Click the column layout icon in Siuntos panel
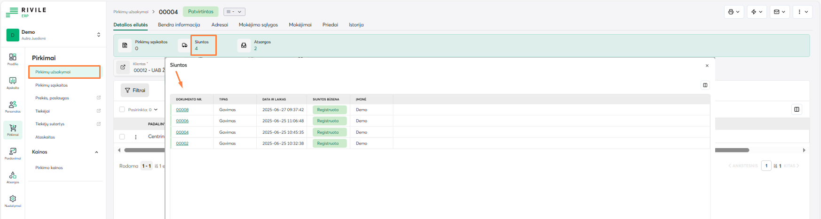 [705, 85]
